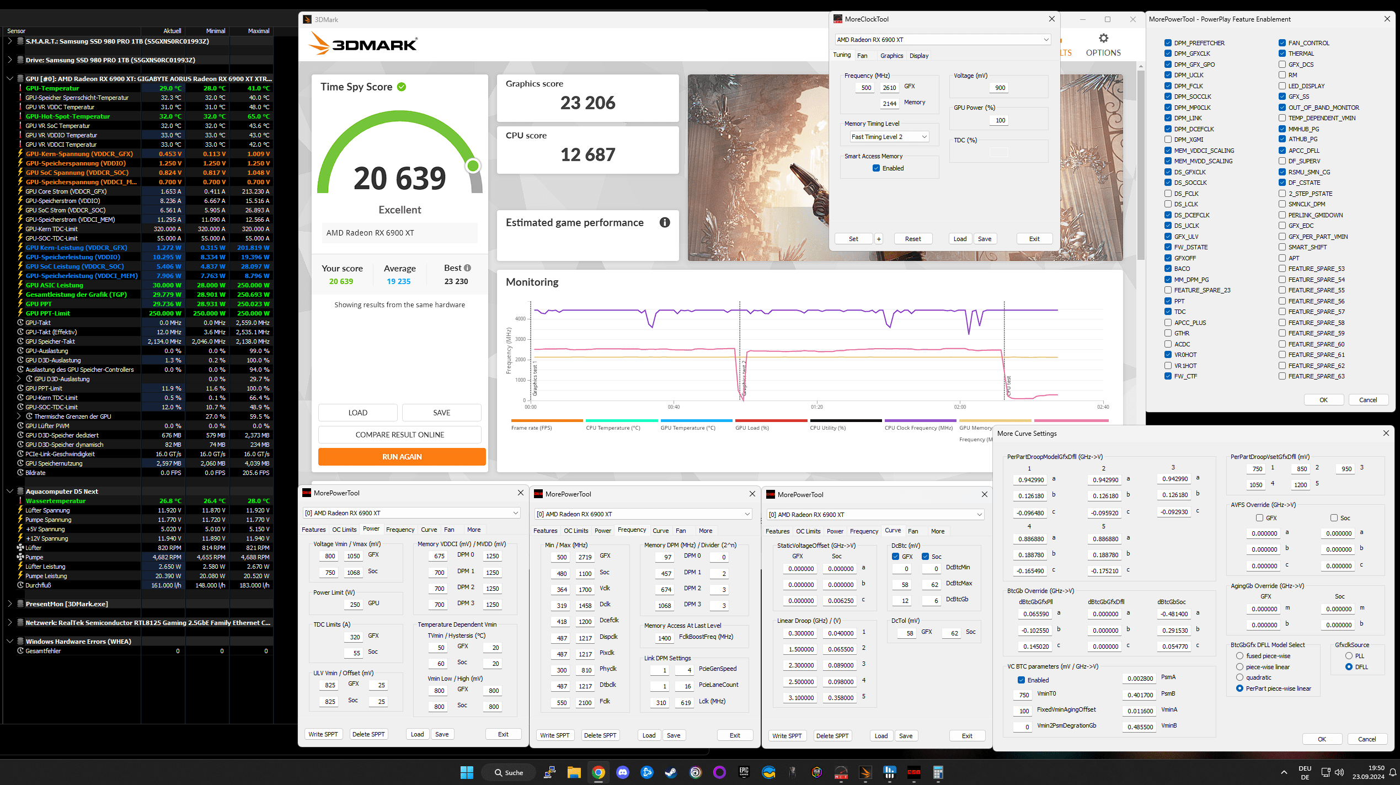Screen dimensions: 1400x785
Task: Open Steam from the taskbar
Action: point(671,772)
